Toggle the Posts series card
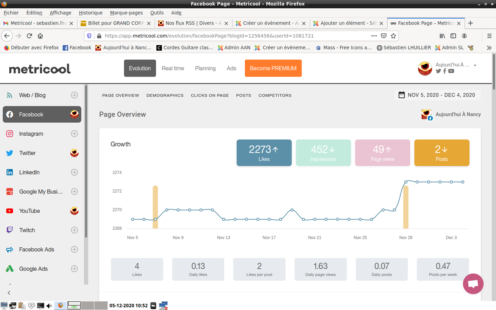 point(442,153)
